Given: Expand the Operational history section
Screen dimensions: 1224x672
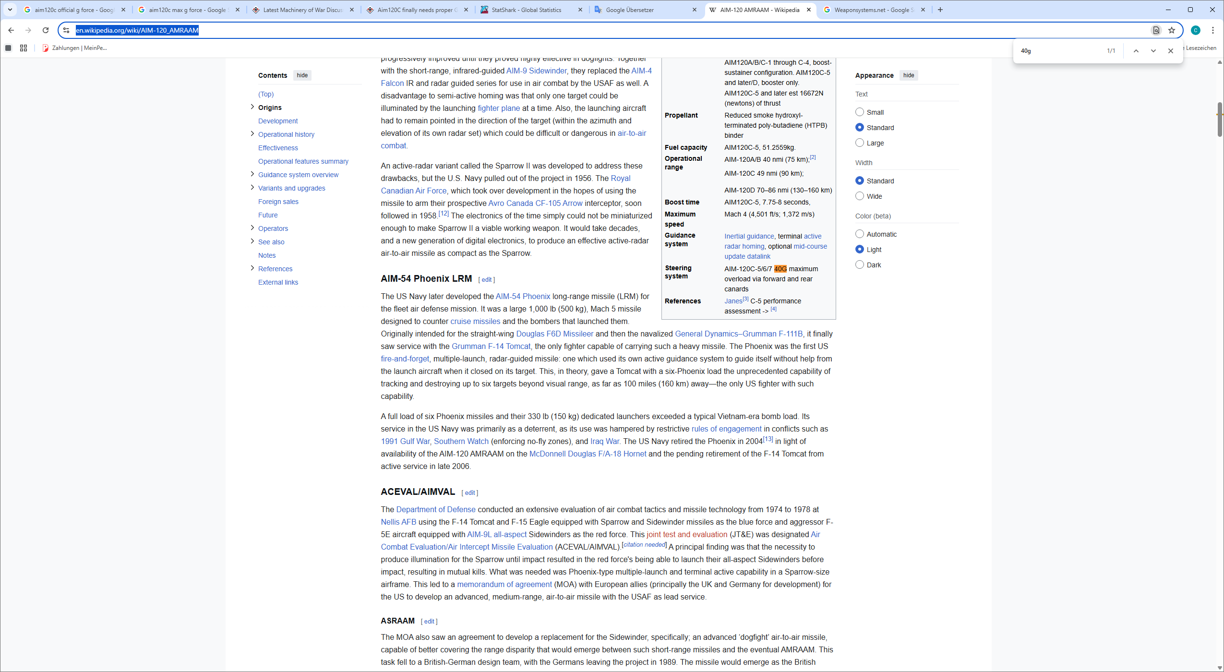Looking at the screenshot, I should (252, 134).
